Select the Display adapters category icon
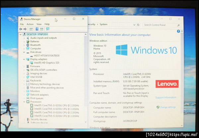Image resolution: width=199 pixels, height=138 pixels. click(28, 59)
